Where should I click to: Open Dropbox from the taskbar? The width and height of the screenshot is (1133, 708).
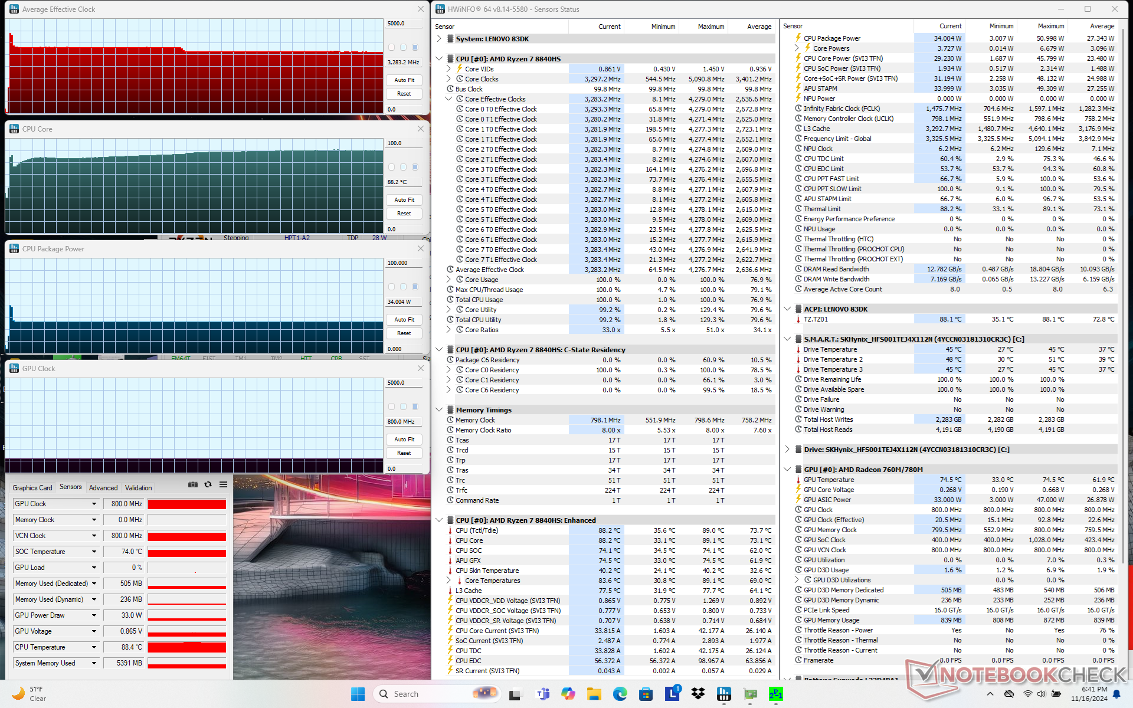tap(698, 694)
